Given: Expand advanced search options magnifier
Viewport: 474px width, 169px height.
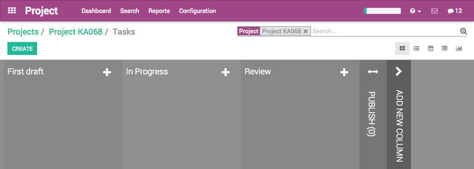Looking at the screenshot, I should pos(463,31).
